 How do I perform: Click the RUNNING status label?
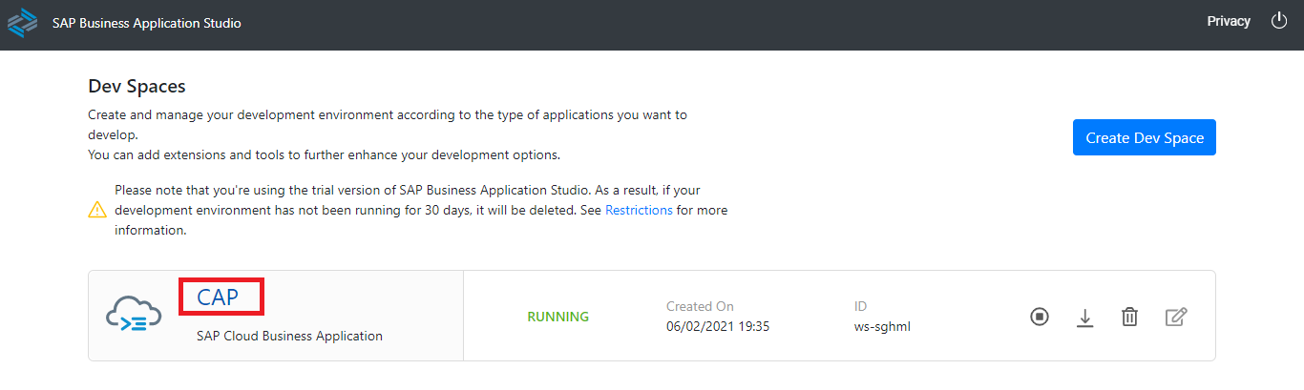point(557,317)
